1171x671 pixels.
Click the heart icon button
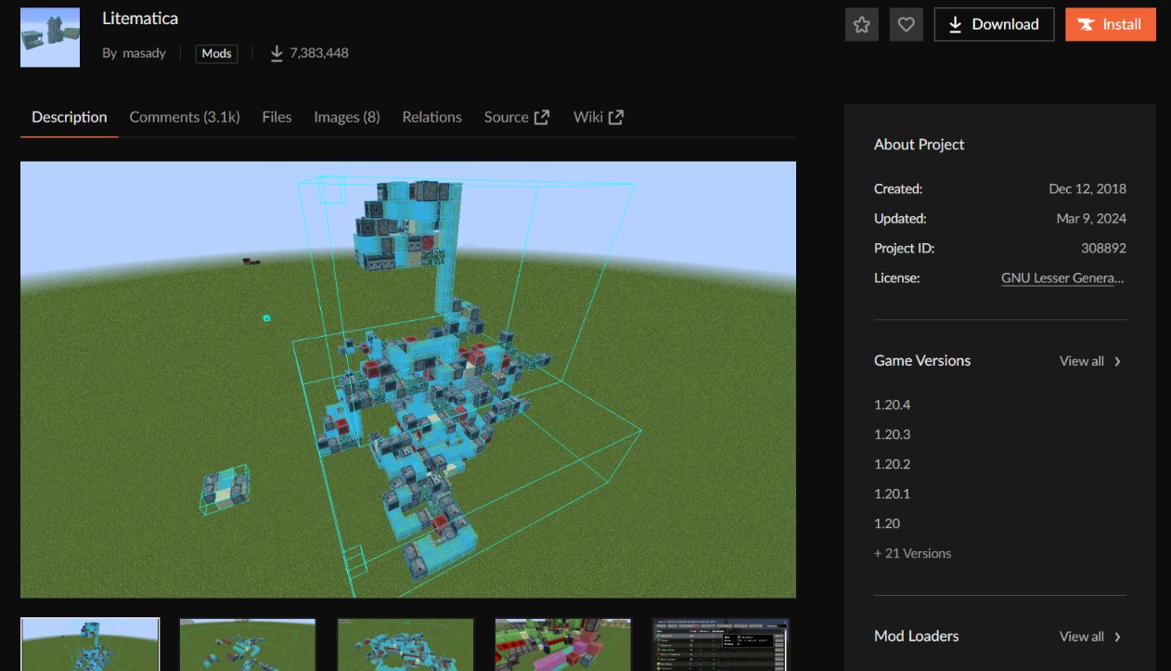coord(906,24)
